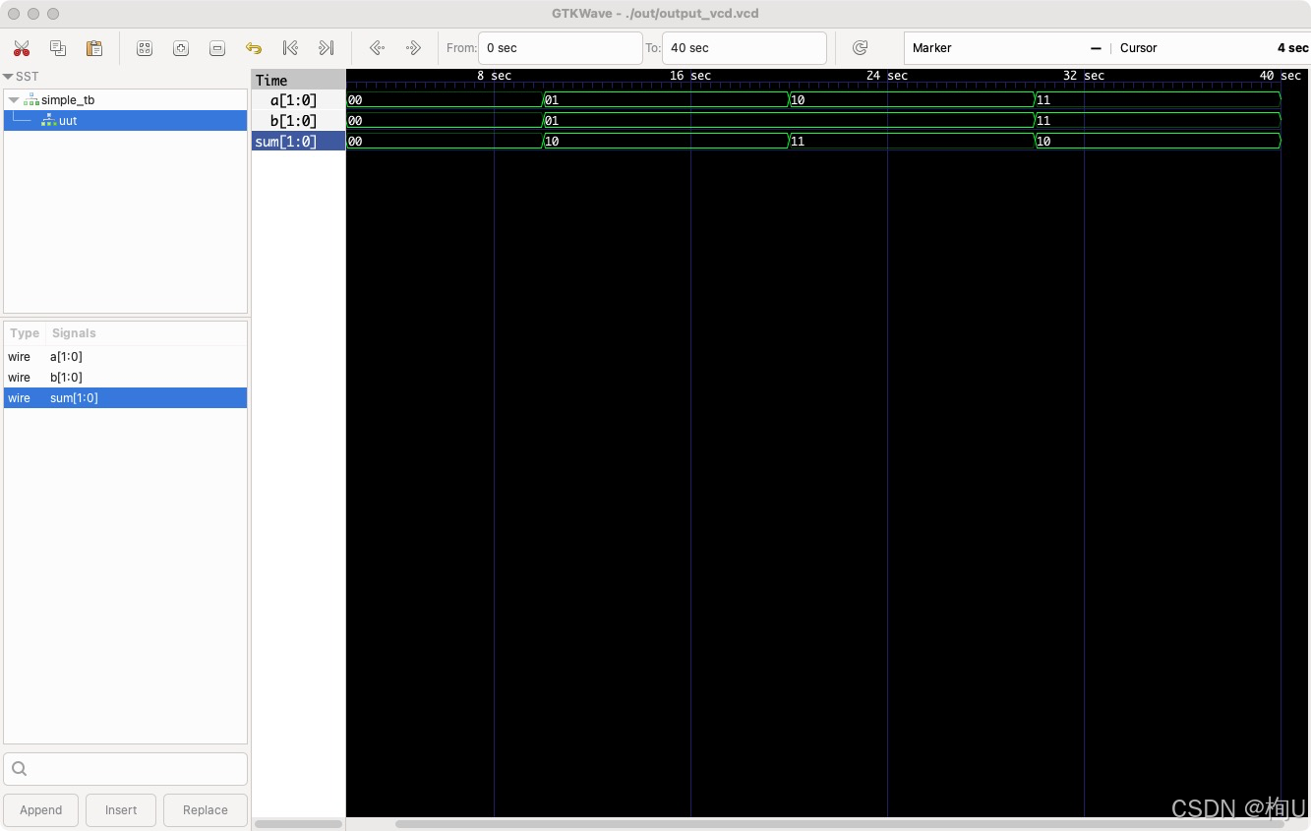Copy the highlighted trace
The width and height of the screenshot is (1311, 831).
tap(57, 47)
